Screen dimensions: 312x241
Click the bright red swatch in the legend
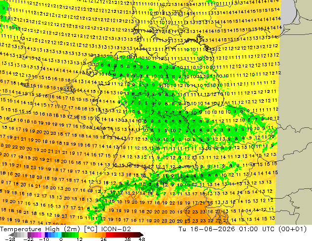coord(107,235)
